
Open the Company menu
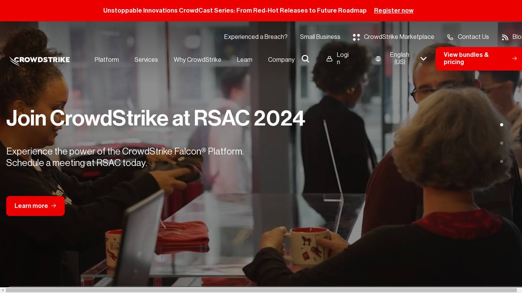[281, 59]
